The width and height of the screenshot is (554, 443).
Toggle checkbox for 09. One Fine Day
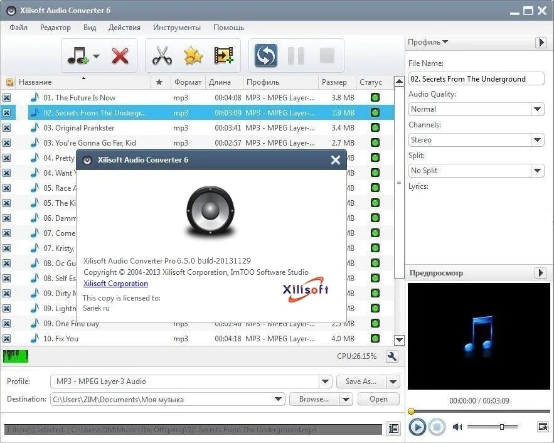7,324
